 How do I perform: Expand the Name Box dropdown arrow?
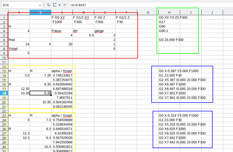[x=40, y=5]
